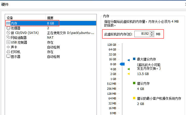This screenshot has width=186, height=115.
Task: Select the 新 CD/DVD (SATA) row summary text
Action: point(71,33)
